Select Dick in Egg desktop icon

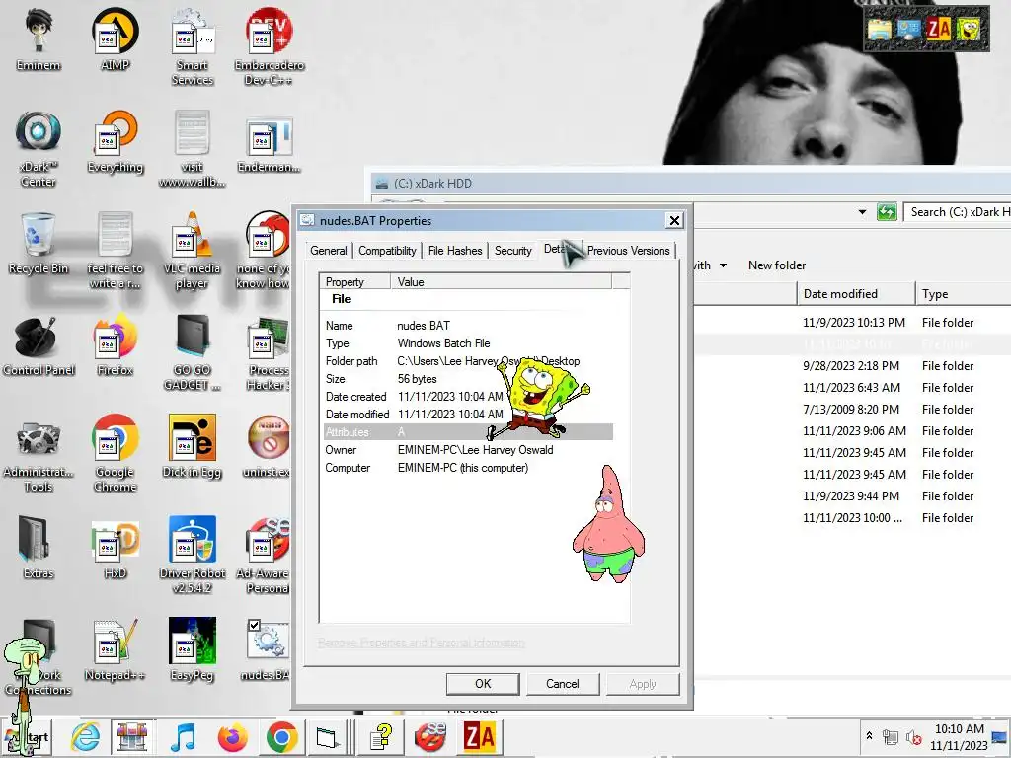coord(193,447)
